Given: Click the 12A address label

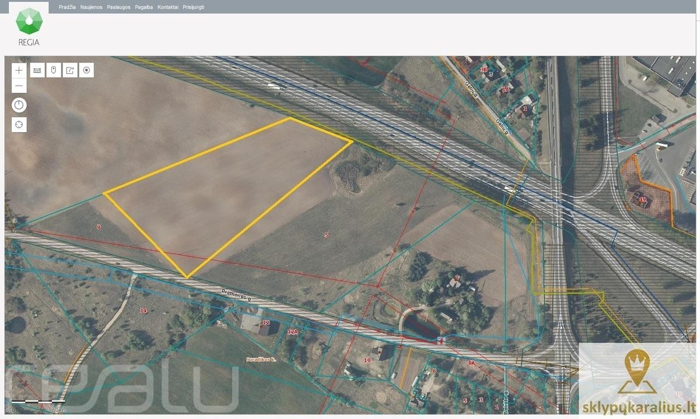Looking at the screenshot, I should click(293, 332).
